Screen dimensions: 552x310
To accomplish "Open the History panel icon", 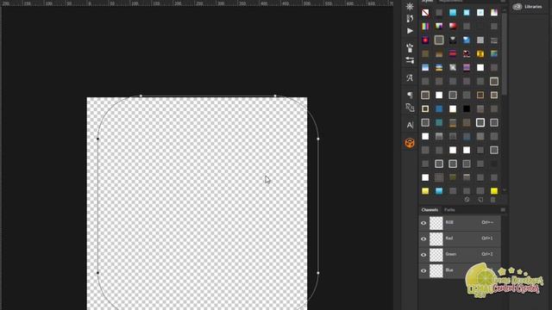I will point(410,18).
